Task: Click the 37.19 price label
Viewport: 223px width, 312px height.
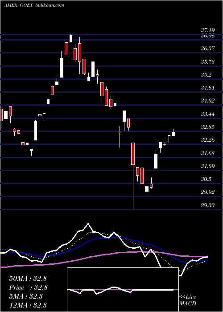Action: point(208,30)
